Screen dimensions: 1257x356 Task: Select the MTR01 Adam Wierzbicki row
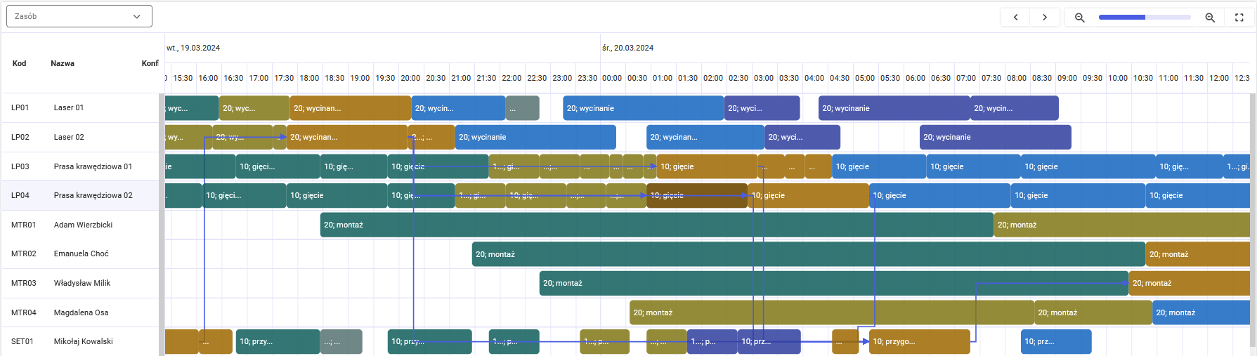coord(80,225)
